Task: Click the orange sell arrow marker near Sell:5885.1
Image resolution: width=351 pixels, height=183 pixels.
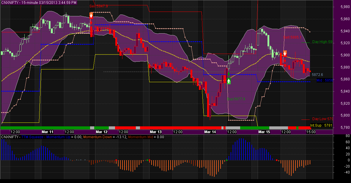Action: pyautogui.click(x=285, y=54)
